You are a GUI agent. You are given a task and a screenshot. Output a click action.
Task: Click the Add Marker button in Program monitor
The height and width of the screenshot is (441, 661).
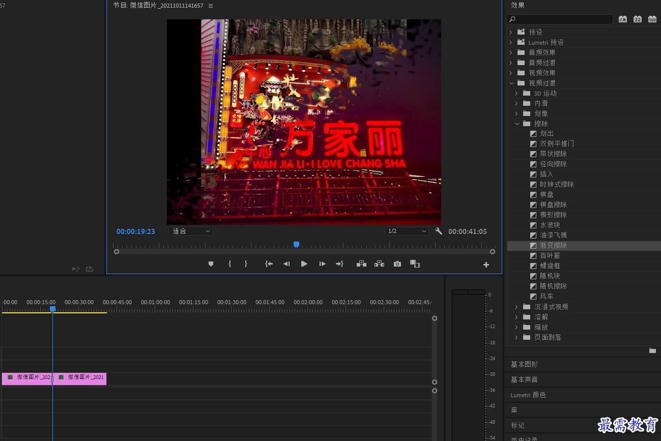point(211,264)
